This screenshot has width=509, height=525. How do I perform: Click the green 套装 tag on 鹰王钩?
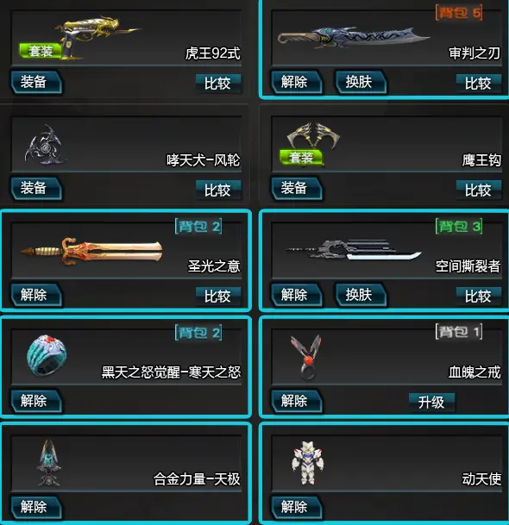point(301,158)
